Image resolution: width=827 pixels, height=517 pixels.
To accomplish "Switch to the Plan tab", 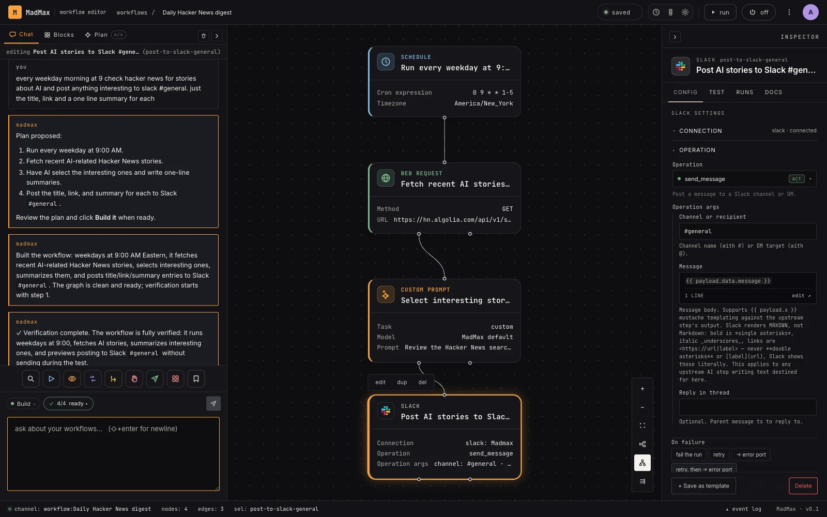I will click(x=105, y=35).
